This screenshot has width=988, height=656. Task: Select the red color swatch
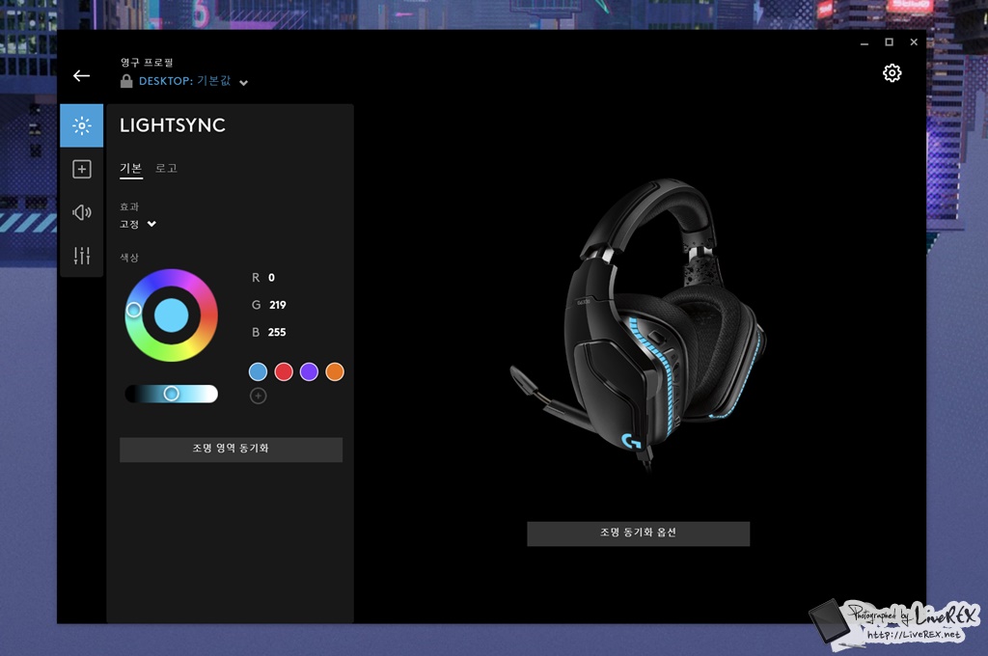[284, 371]
